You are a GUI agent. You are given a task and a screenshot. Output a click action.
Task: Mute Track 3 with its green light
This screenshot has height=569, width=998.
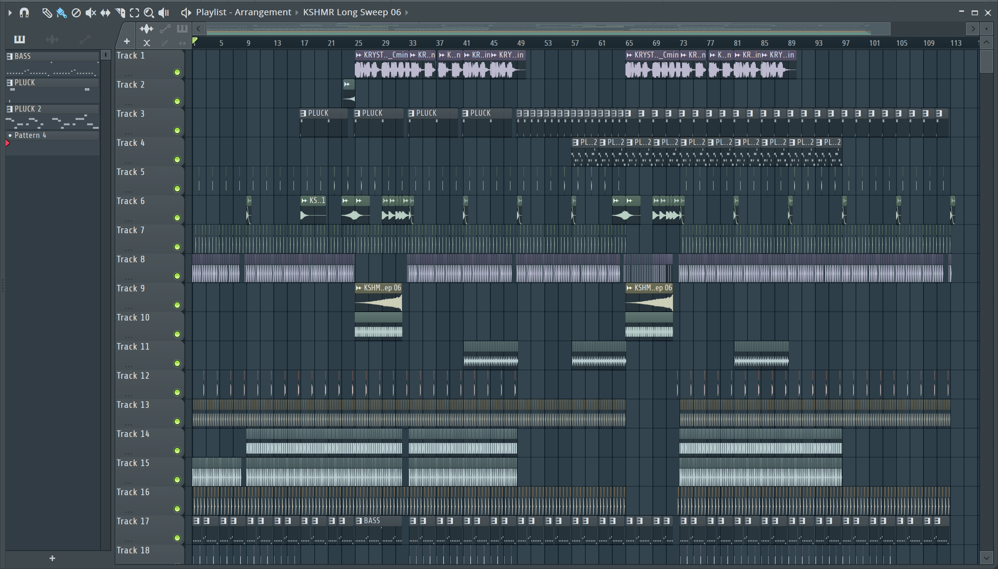[x=177, y=131]
